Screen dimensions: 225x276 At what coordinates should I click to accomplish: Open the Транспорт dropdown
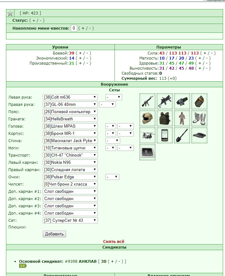pos(70,155)
